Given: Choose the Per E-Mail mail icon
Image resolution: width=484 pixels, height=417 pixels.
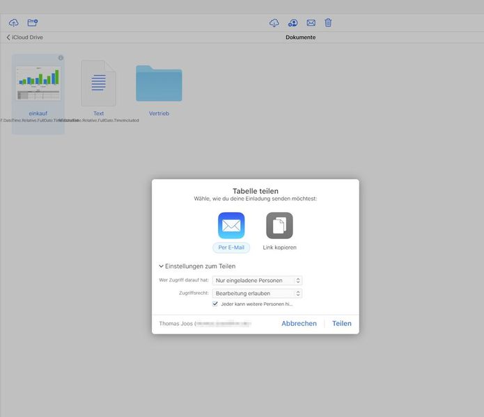Looking at the screenshot, I should 231,225.
